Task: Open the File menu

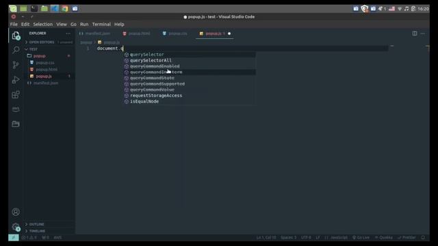Action: tap(14, 25)
